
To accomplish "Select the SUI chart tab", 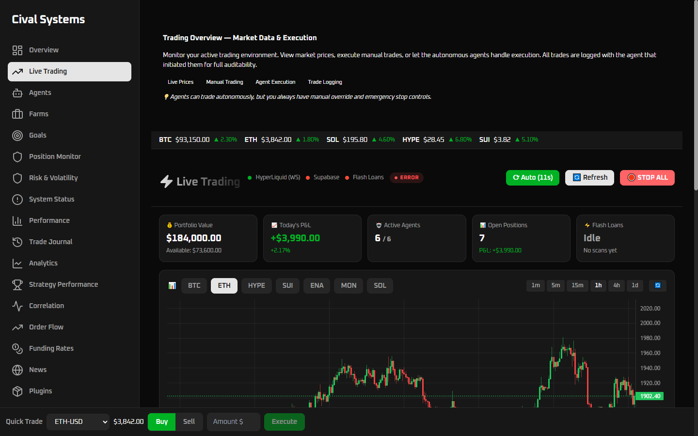I will 288,286.
